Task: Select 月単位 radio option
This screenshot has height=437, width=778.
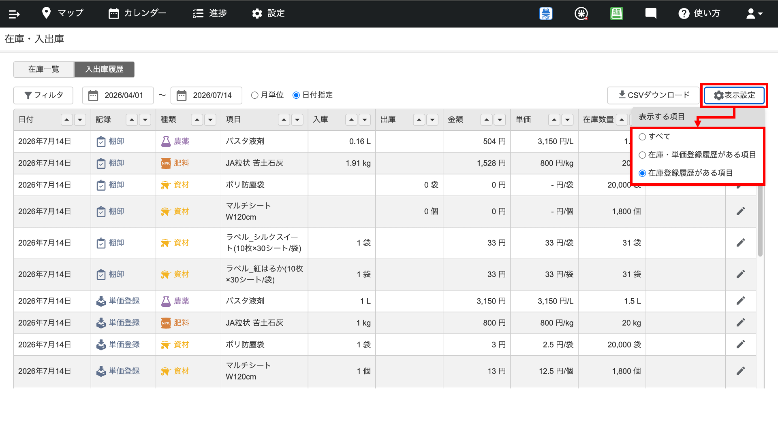Action: click(254, 95)
